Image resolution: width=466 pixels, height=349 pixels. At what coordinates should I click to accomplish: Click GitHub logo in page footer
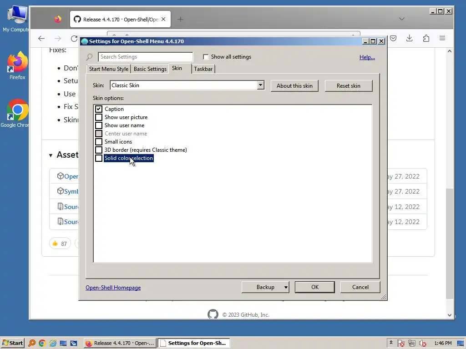pos(213,314)
